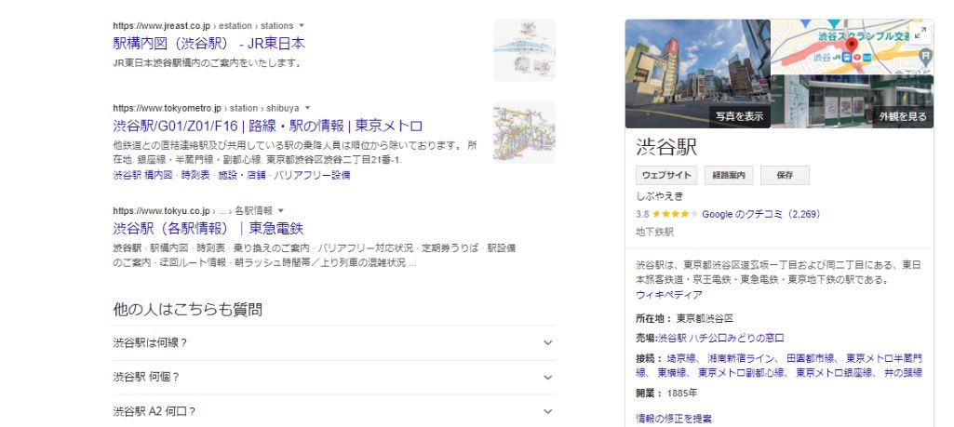This screenshot has height=427, width=954.
Task: Open 埼京線 connection link
Action: (x=681, y=357)
